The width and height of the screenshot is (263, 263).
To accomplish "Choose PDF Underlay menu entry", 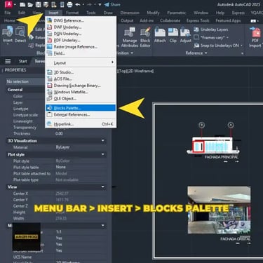I will [81, 40].
